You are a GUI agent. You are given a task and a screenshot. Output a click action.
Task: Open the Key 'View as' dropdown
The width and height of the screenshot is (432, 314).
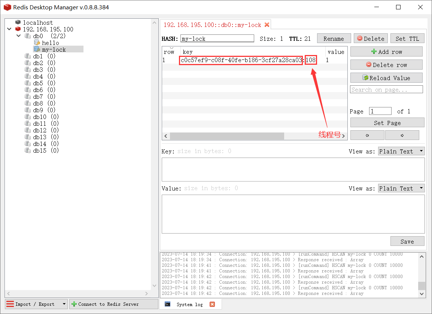[x=401, y=151]
